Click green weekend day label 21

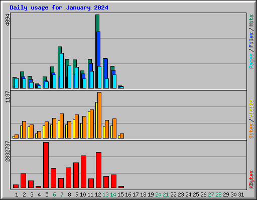pos(166,194)
